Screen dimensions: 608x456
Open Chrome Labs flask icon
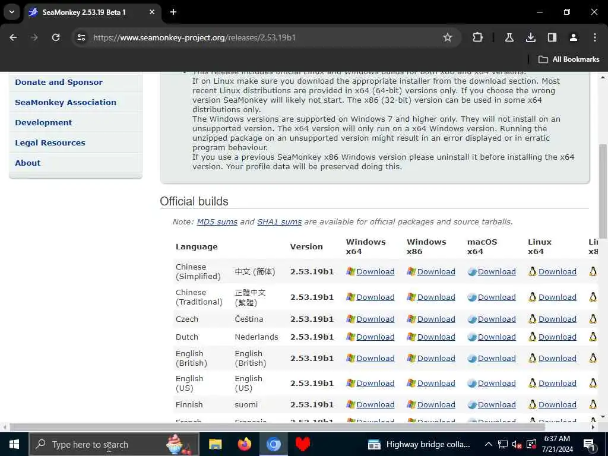[x=509, y=37]
